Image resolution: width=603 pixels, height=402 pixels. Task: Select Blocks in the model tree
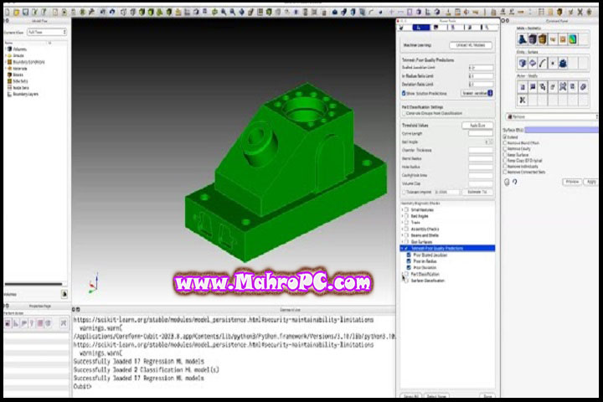point(18,75)
